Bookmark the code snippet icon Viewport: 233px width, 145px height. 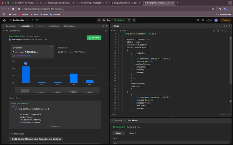[218, 31]
